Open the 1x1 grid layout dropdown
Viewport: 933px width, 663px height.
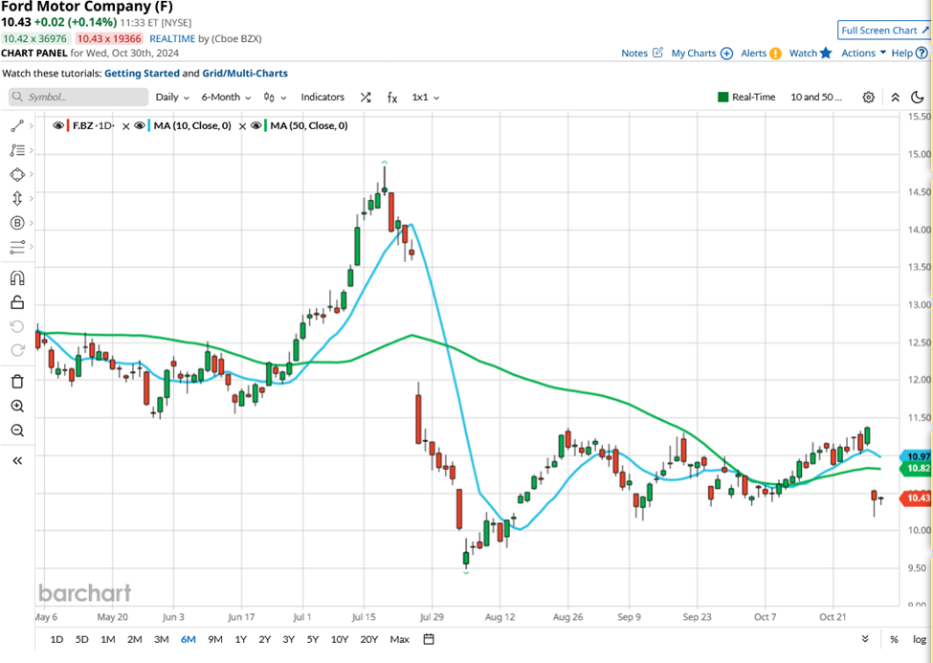pyautogui.click(x=422, y=97)
